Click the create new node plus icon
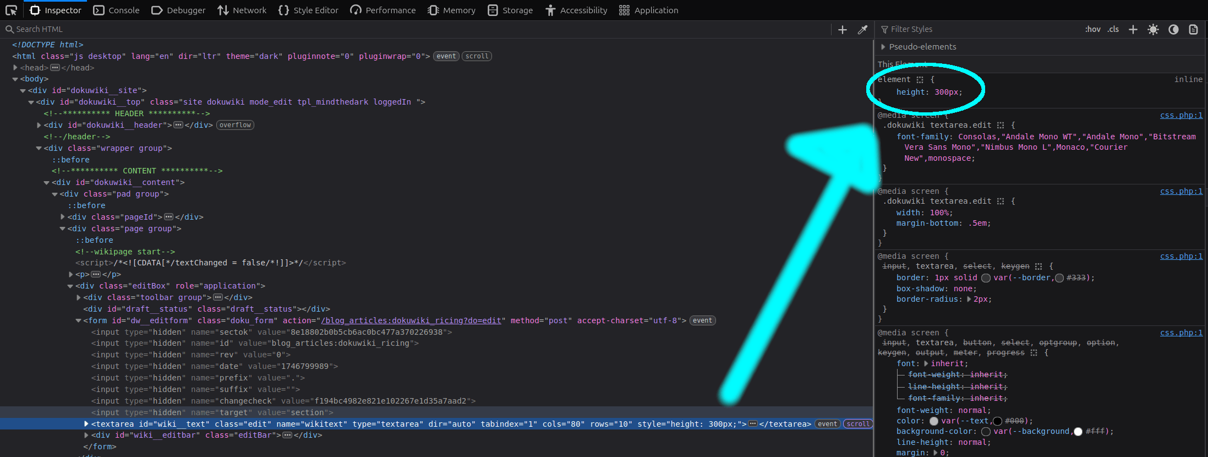This screenshot has height=457, width=1208. [x=842, y=30]
